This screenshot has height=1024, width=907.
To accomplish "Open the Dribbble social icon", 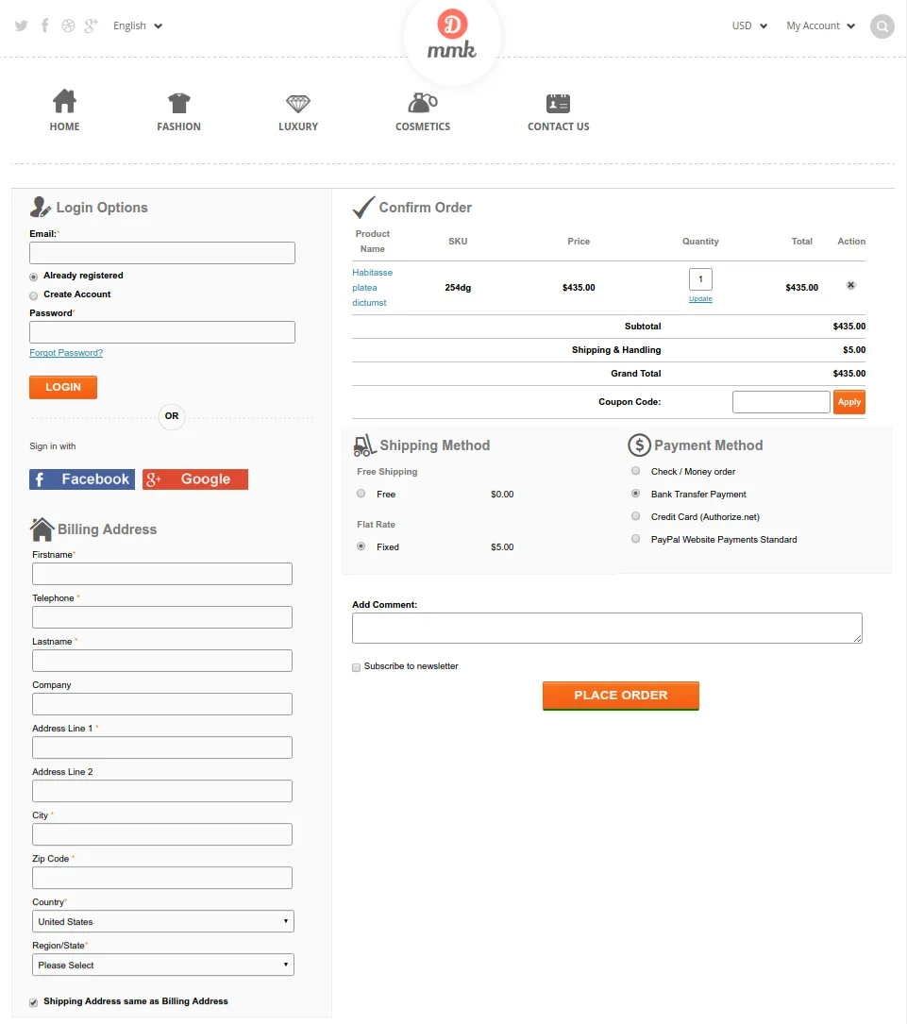I will coord(69,25).
